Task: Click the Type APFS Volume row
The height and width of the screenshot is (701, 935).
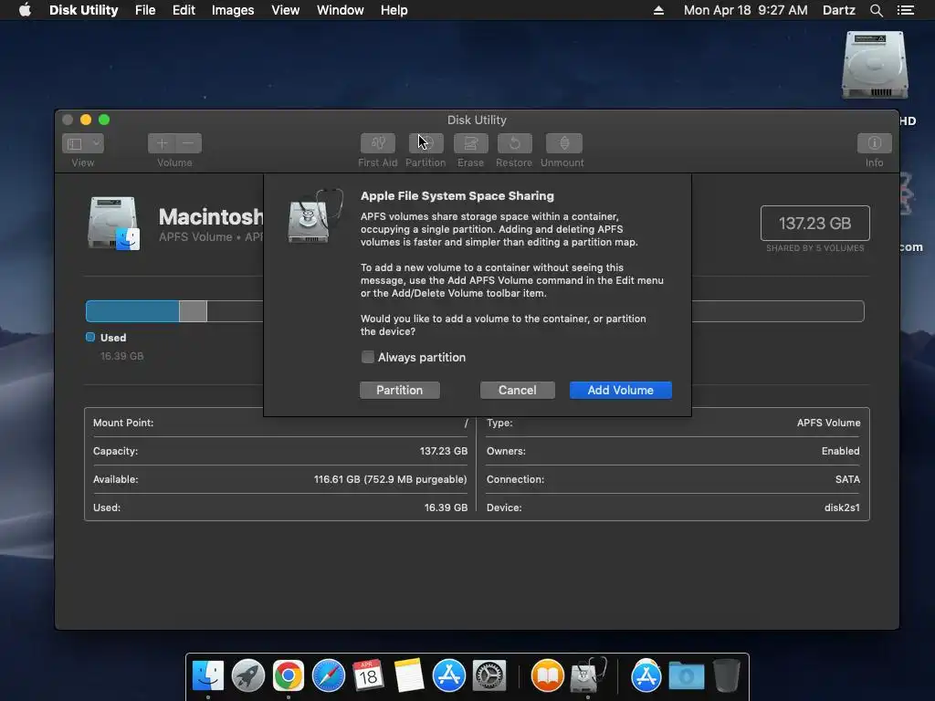Action: 673,423
